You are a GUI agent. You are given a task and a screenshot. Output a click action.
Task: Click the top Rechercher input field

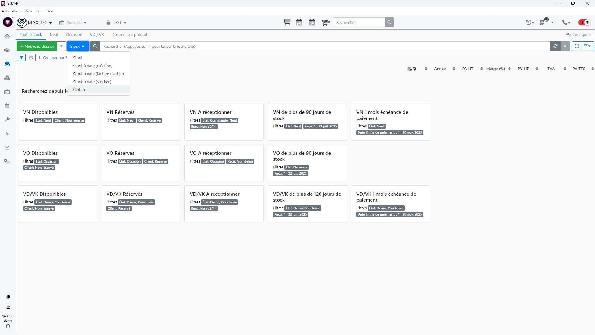click(359, 22)
